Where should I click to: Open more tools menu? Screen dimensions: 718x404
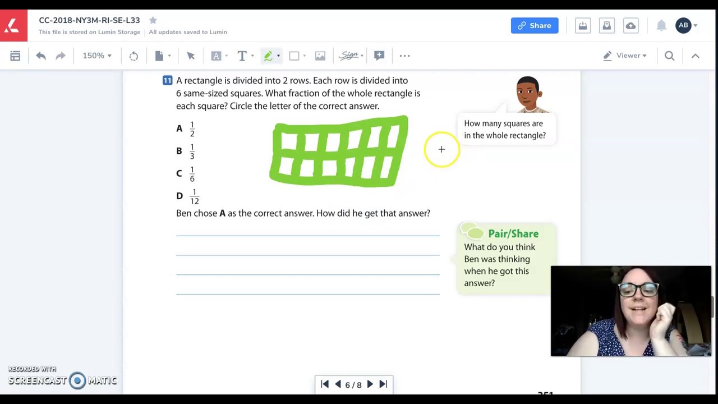pos(404,56)
